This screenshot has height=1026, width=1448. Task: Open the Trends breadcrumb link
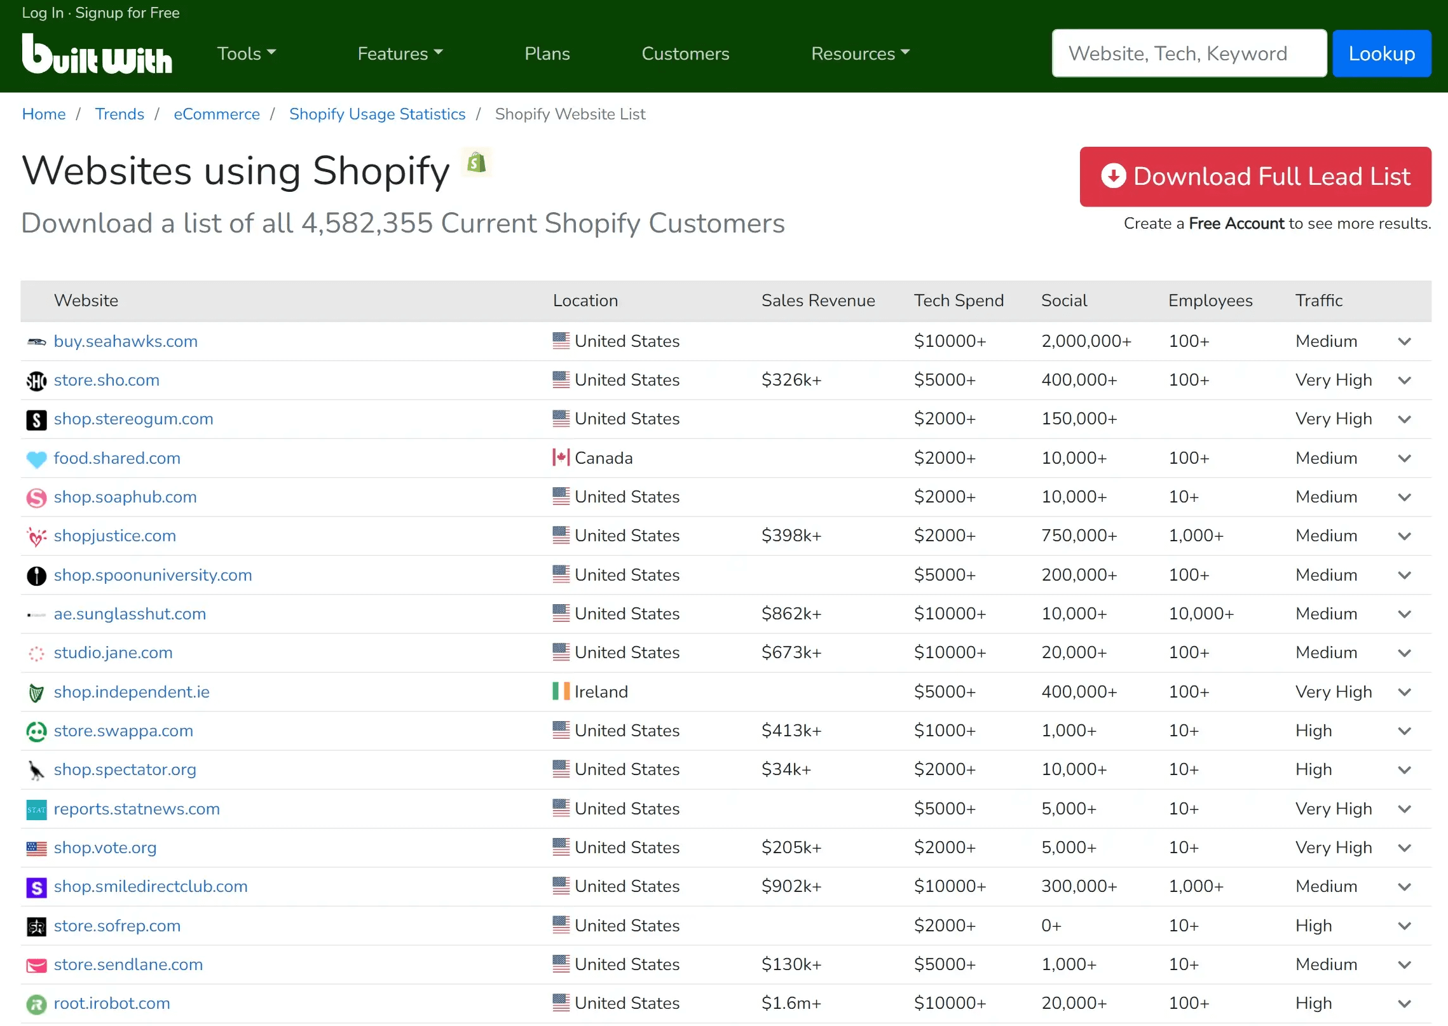point(120,114)
